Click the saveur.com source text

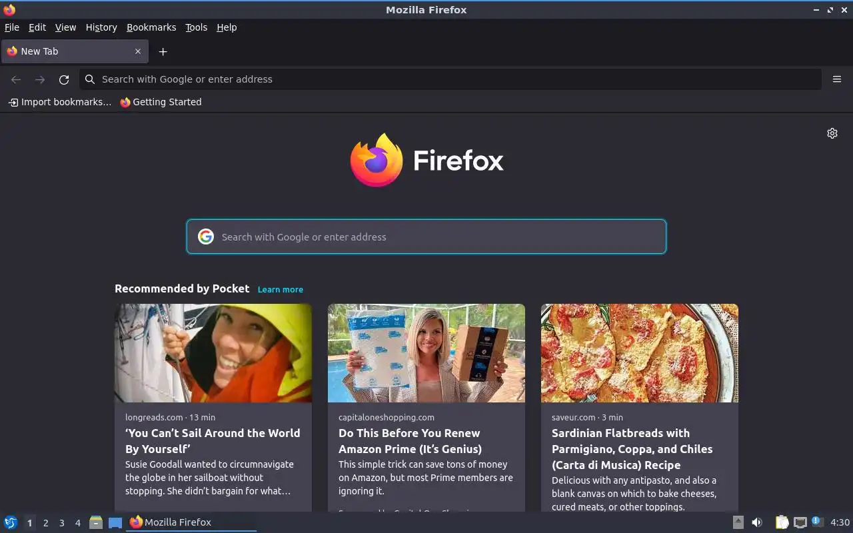pyautogui.click(x=573, y=417)
